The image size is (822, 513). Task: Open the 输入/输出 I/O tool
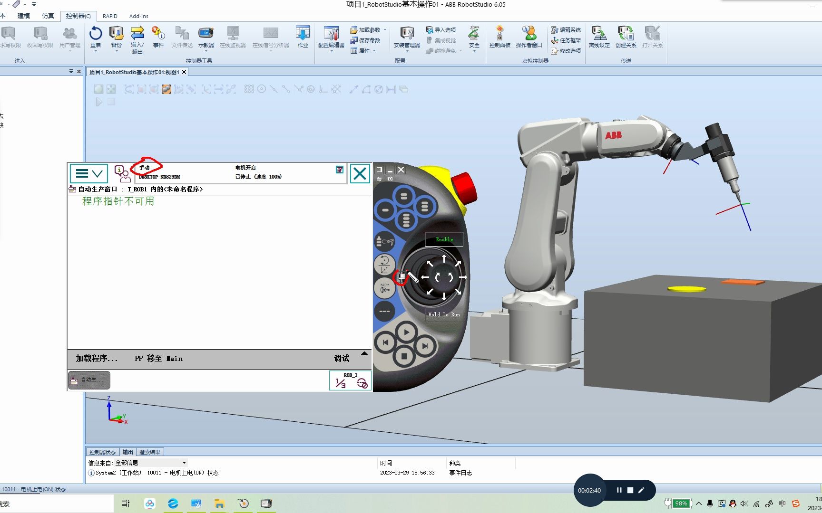pyautogui.click(x=137, y=40)
